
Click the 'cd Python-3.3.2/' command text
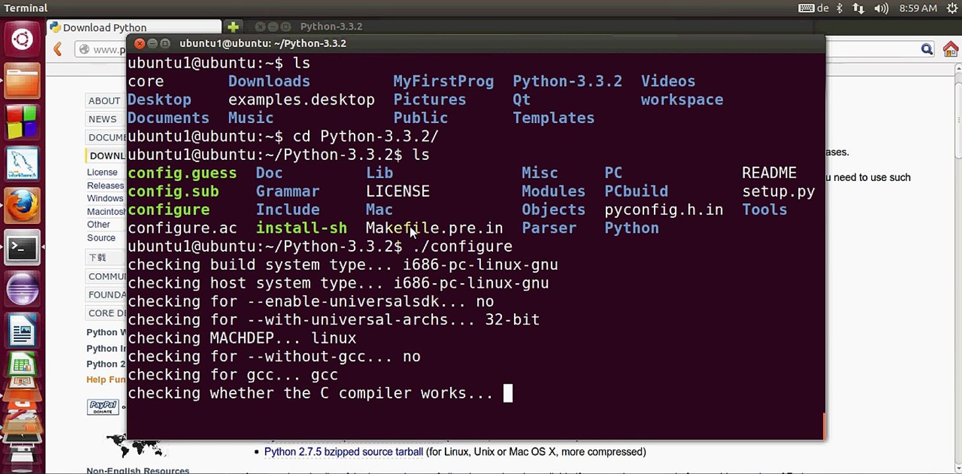[366, 137]
